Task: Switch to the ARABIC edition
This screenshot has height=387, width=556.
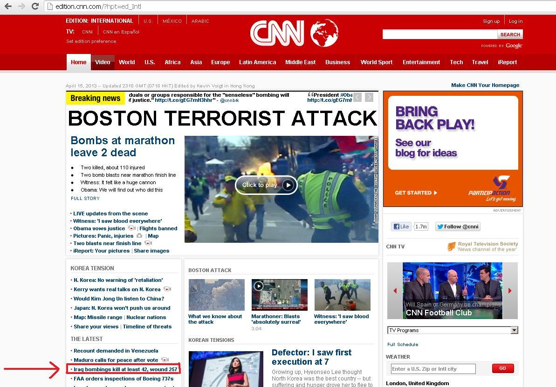Action: [x=200, y=21]
